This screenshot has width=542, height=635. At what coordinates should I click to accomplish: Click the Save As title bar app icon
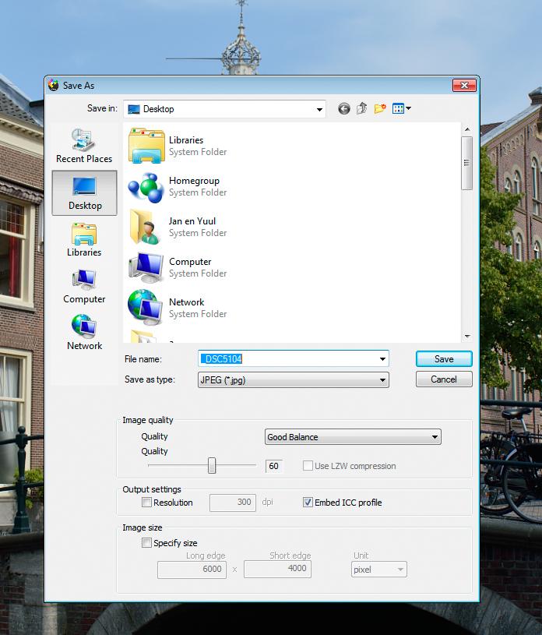tap(54, 85)
